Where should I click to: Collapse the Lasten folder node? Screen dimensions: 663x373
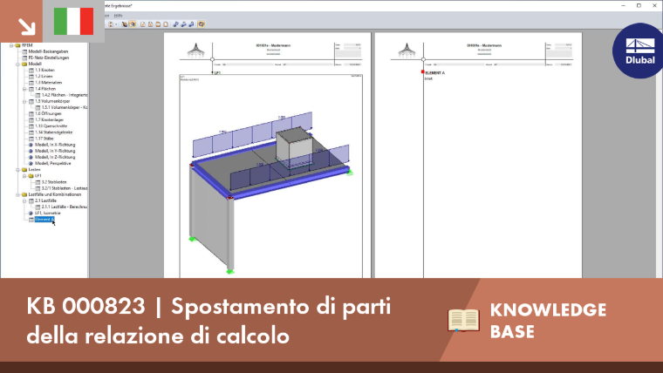tap(17, 169)
